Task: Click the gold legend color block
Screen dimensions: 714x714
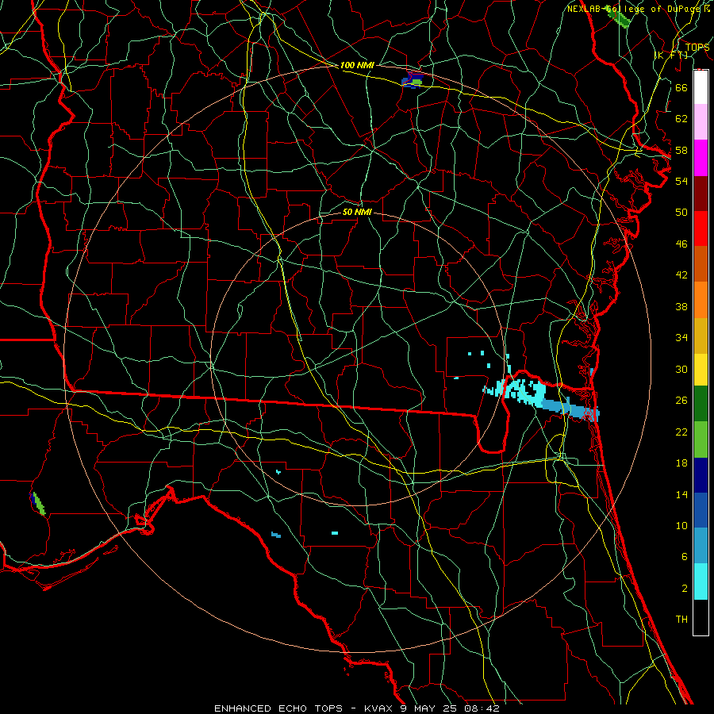Action: [701, 336]
